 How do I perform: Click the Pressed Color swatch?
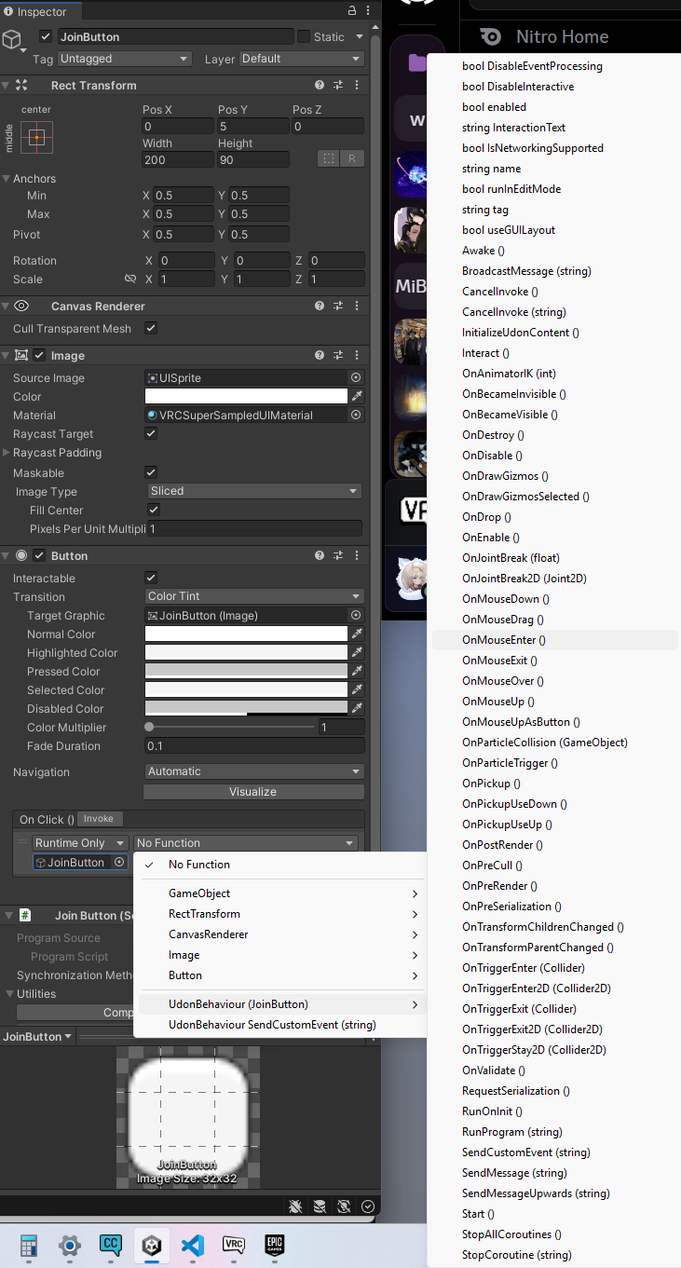pos(246,672)
